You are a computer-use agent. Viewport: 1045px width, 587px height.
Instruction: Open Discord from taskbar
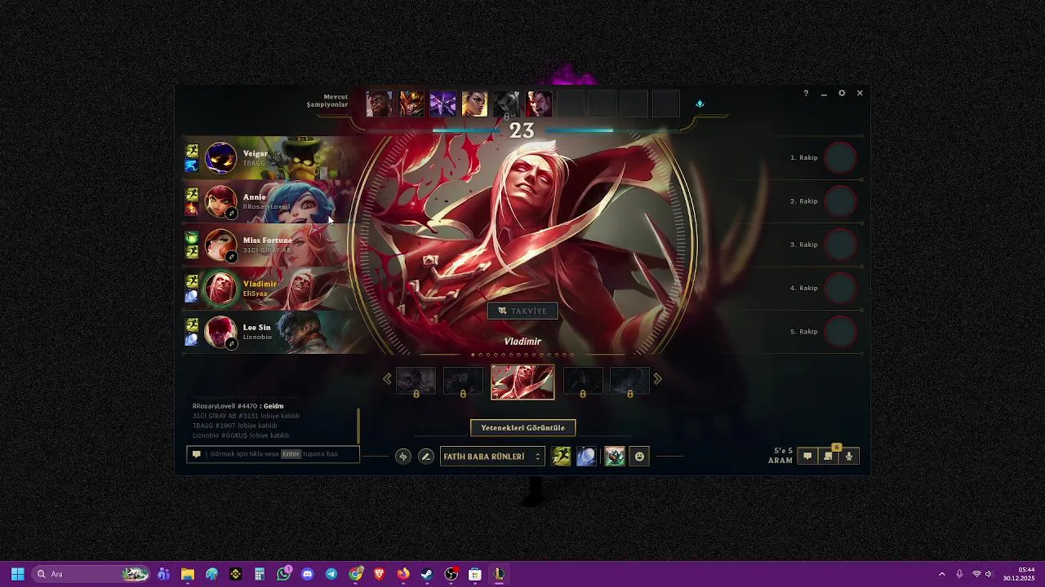click(307, 574)
